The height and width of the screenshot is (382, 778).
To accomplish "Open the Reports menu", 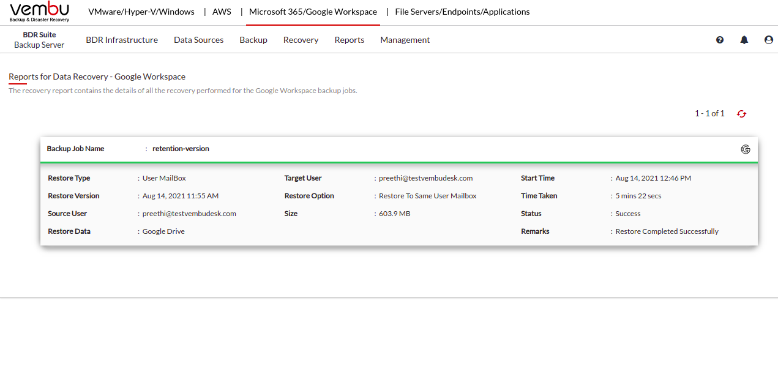I will [x=350, y=40].
